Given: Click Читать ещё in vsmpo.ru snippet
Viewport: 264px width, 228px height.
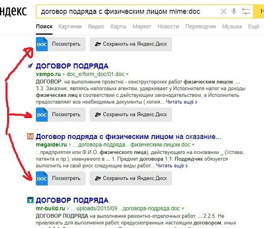Looking at the screenshot, I should 181,102.
